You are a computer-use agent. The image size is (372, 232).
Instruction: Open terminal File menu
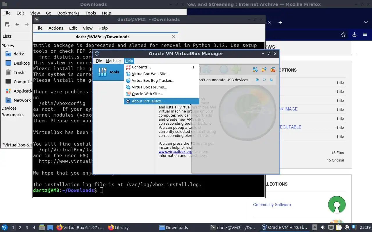[39, 28]
